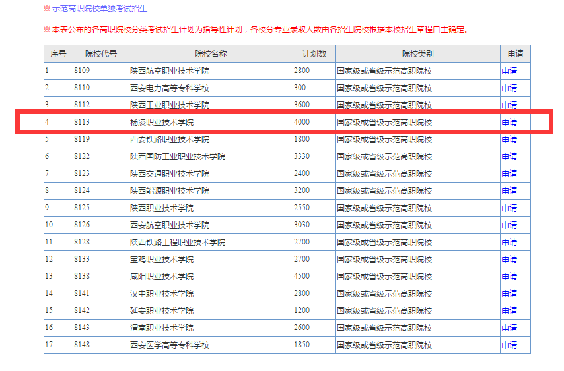Open 申请 for 陕西铁路工程职业技术学院

point(509,242)
